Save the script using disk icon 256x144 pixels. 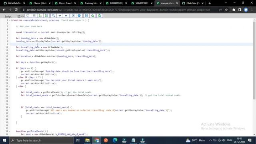pyautogui.click(x=86, y=16)
